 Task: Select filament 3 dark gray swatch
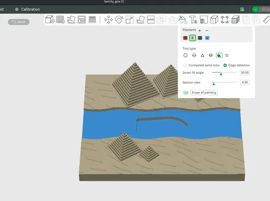point(200,38)
